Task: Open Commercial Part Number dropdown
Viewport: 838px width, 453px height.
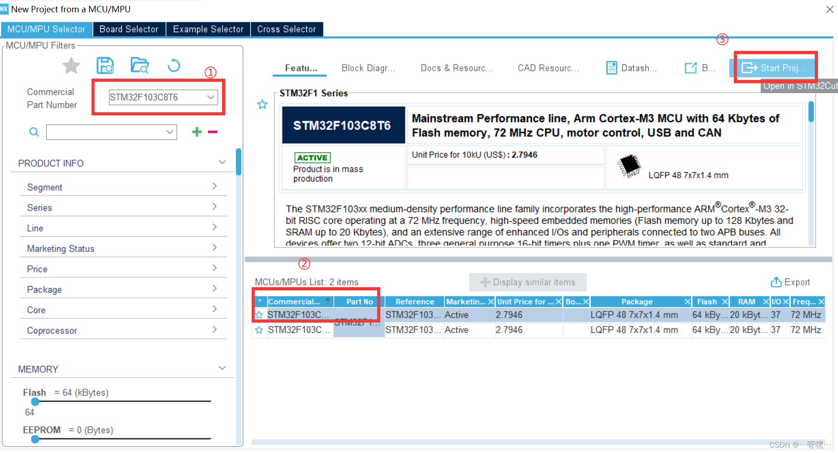Action: click(210, 97)
